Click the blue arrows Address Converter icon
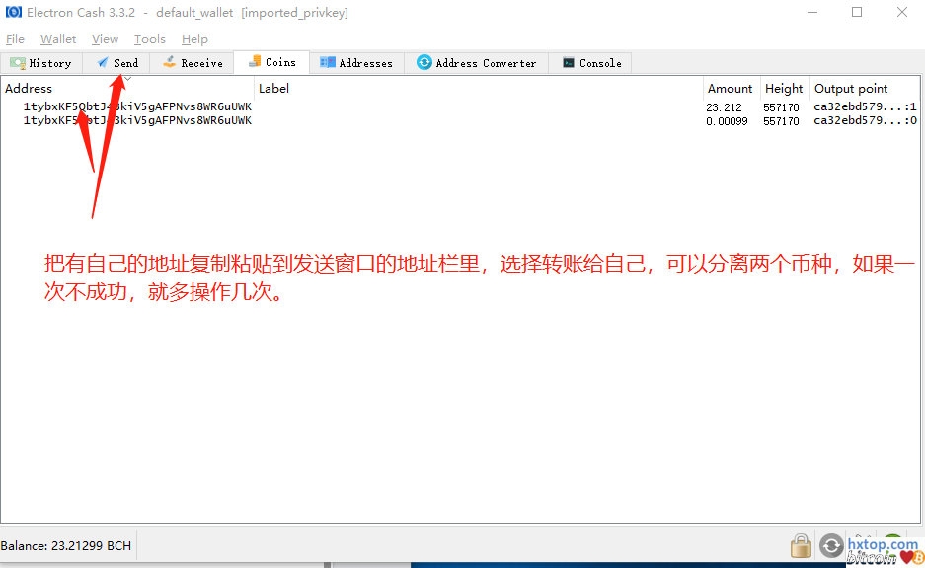The image size is (925, 568). (424, 62)
